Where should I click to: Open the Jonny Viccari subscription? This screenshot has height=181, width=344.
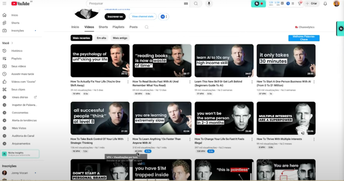(20, 173)
